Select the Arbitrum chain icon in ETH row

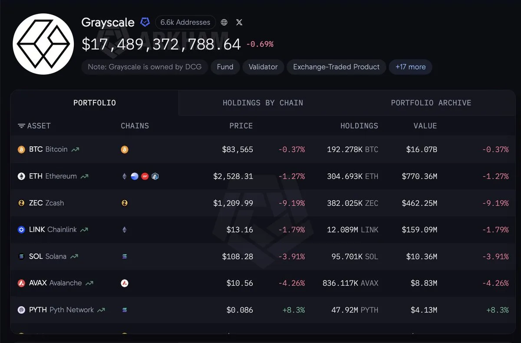(155, 176)
